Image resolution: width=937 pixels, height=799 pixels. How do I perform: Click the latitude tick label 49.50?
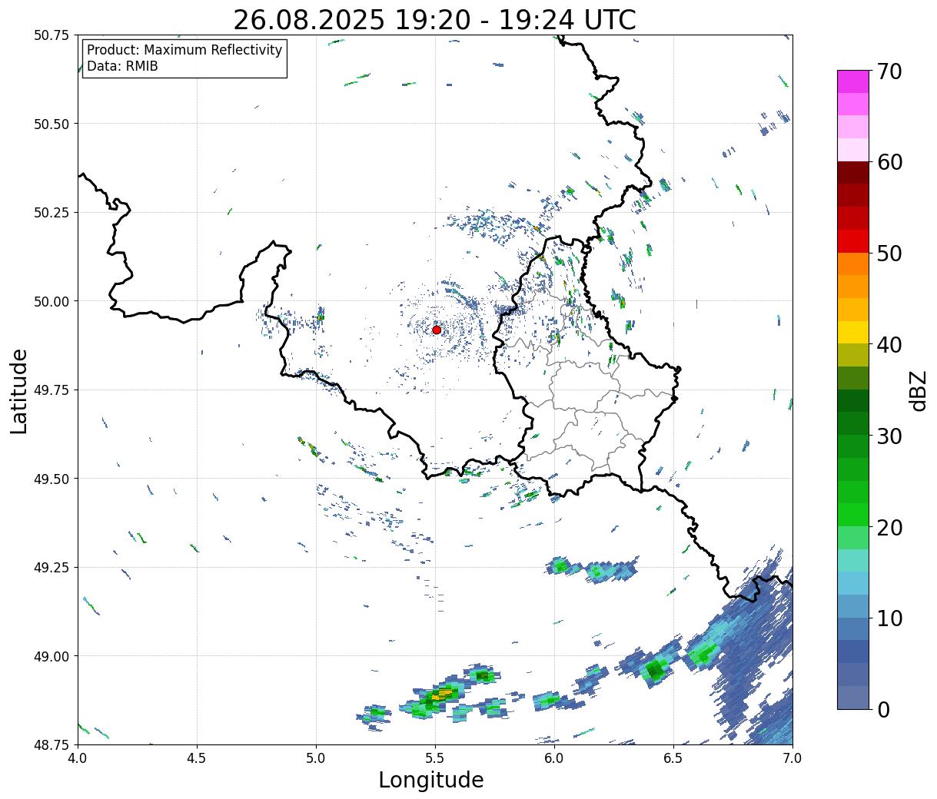52,479
